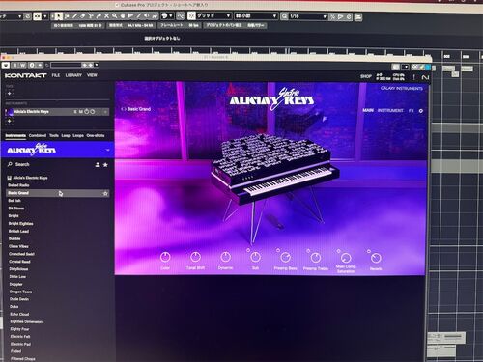Open the instrument settings gear icon
The width and height of the screenshot is (483, 362).
(421, 111)
